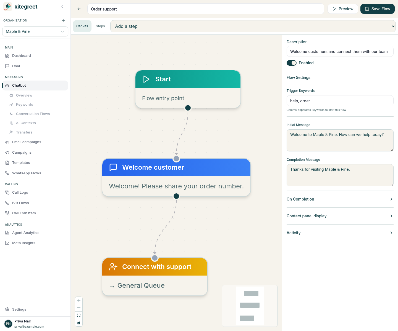Viewport: 398px width, 331px height.
Task: Click the Start node play icon
Action: coord(146,79)
